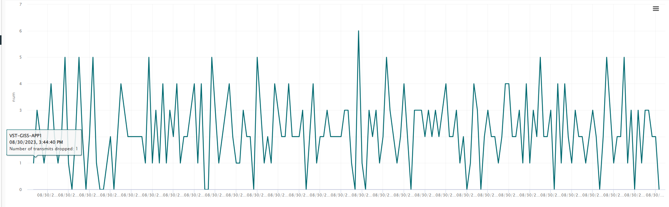The image size is (669, 207).
Task: Click the y-axis label 4
Action: pyautogui.click(x=20, y=84)
